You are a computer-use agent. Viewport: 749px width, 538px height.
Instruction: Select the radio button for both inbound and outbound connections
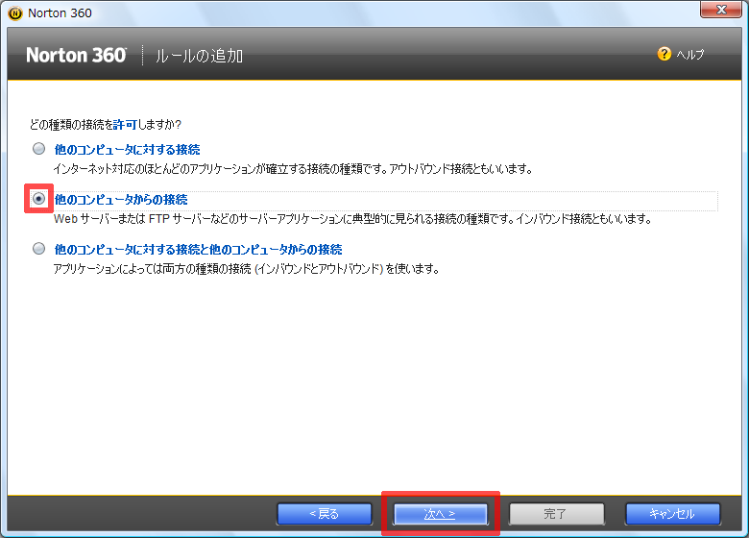coord(38,249)
